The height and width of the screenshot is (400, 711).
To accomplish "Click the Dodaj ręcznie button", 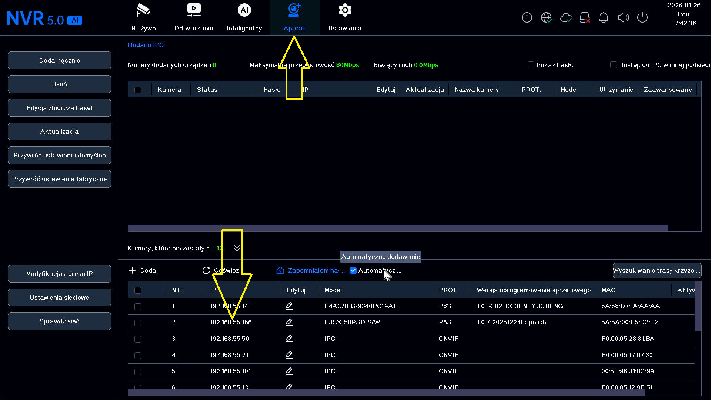I will (x=60, y=60).
